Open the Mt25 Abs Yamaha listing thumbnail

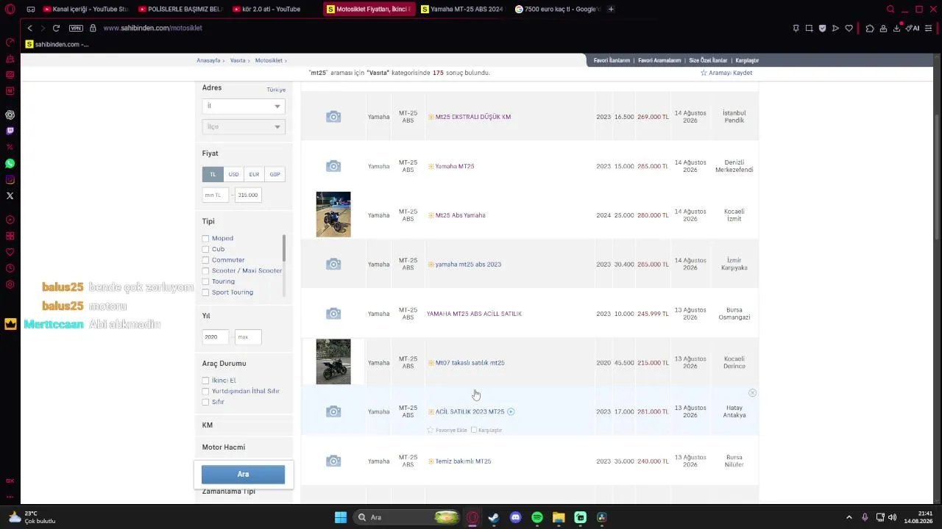[x=333, y=215]
